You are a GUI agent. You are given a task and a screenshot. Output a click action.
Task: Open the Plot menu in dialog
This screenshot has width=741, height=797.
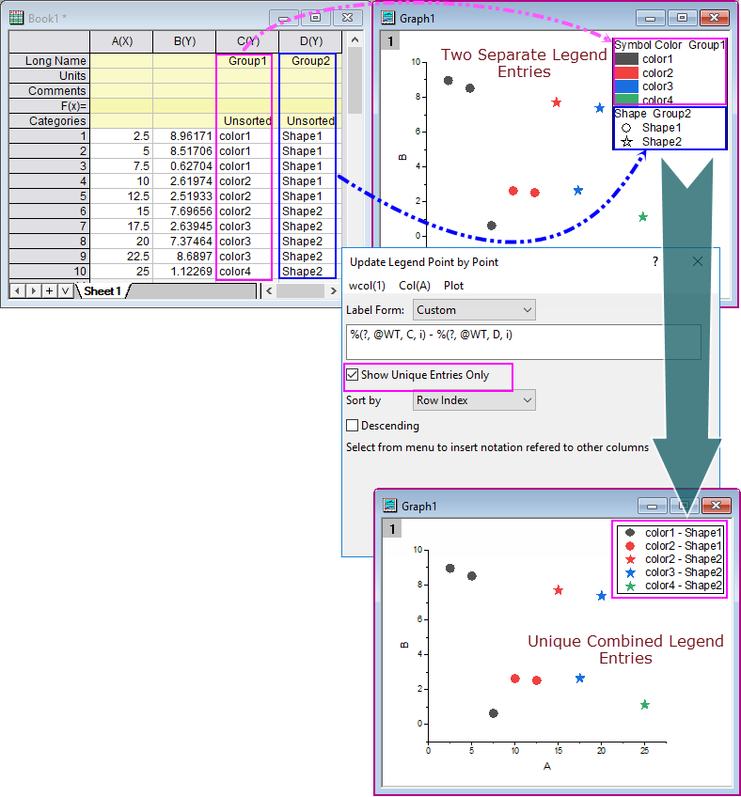[453, 285]
